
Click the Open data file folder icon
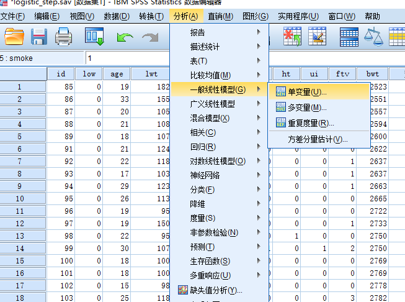click(x=14, y=37)
